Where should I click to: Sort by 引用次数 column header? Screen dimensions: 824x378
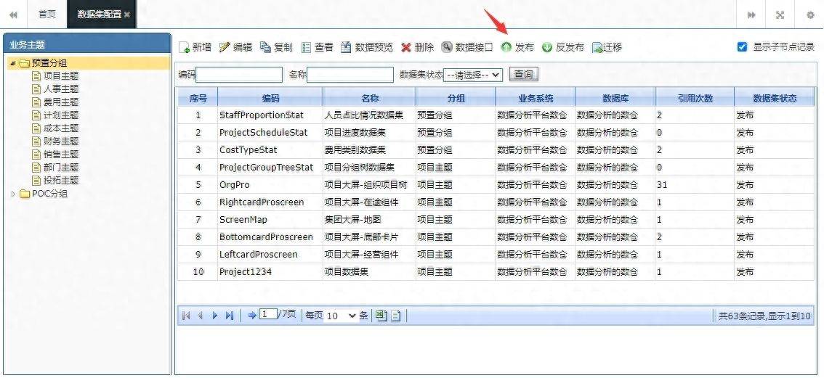(695, 98)
